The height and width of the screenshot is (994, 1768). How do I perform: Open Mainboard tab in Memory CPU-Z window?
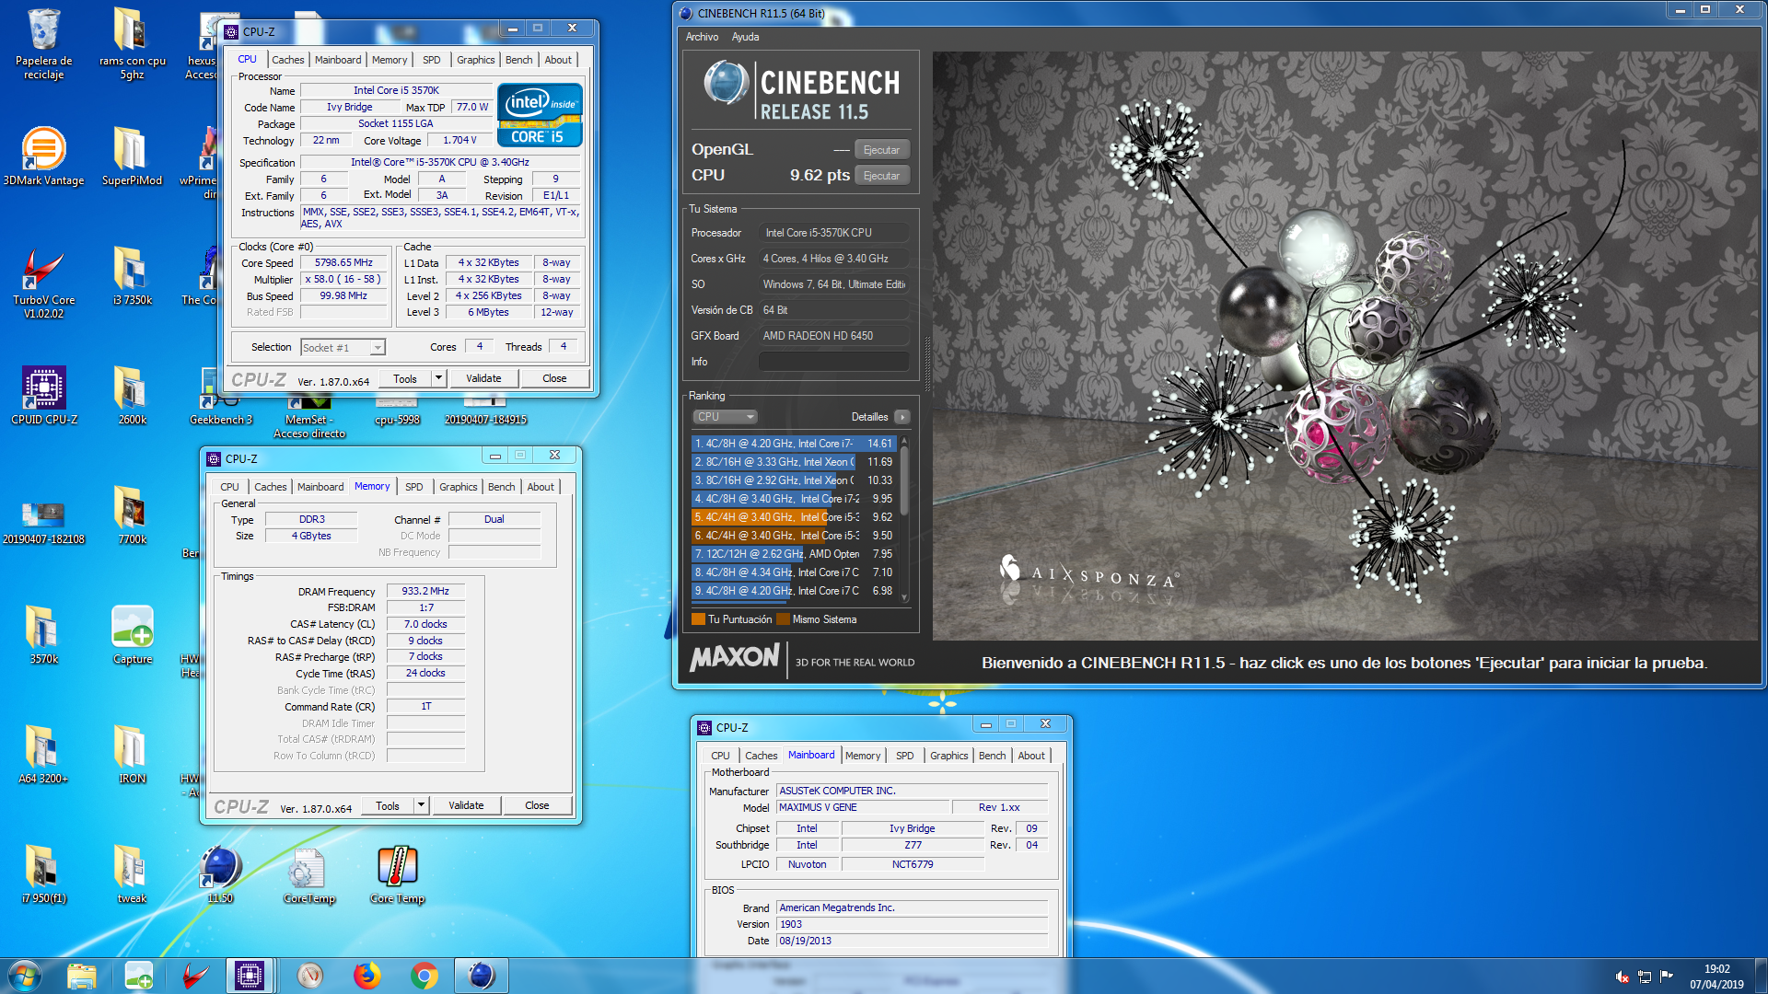point(320,487)
